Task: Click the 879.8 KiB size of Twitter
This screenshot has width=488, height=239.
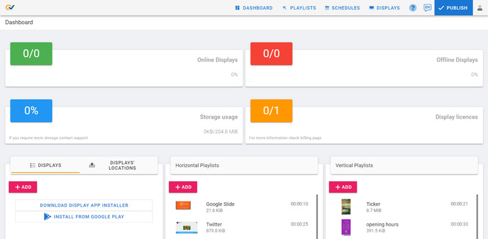Action: [216, 231]
